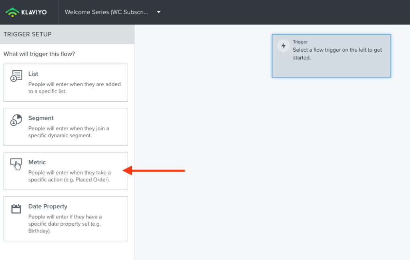Click 'Select a flow trigger on the left' text
Image resolution: width=410 pixels, height=260 pixels.
[x=330, y=50]
